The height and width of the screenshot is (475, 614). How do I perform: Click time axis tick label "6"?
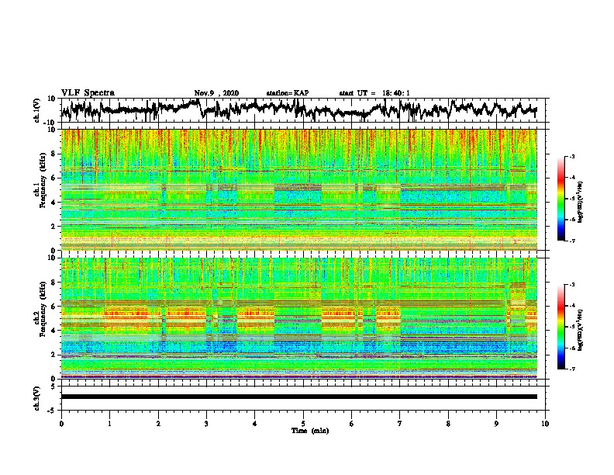click(x=352, y=424)
